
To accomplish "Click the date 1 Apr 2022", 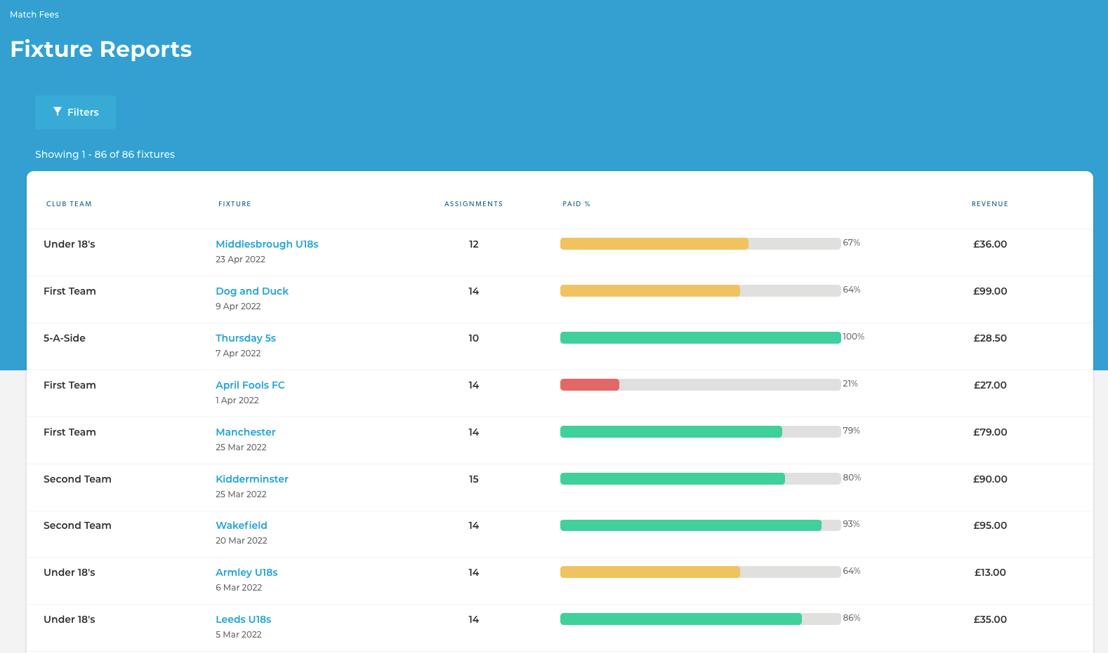I will click(237, 400).
